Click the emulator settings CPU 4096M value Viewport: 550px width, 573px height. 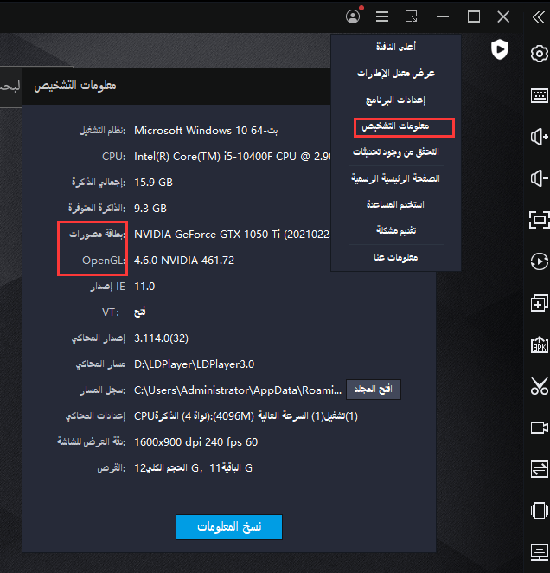click(246, 416)
